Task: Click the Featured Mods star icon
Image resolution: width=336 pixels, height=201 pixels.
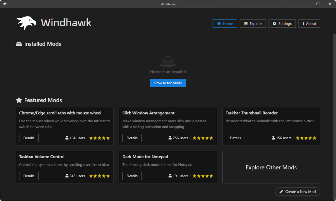Action: pos(19,100)
